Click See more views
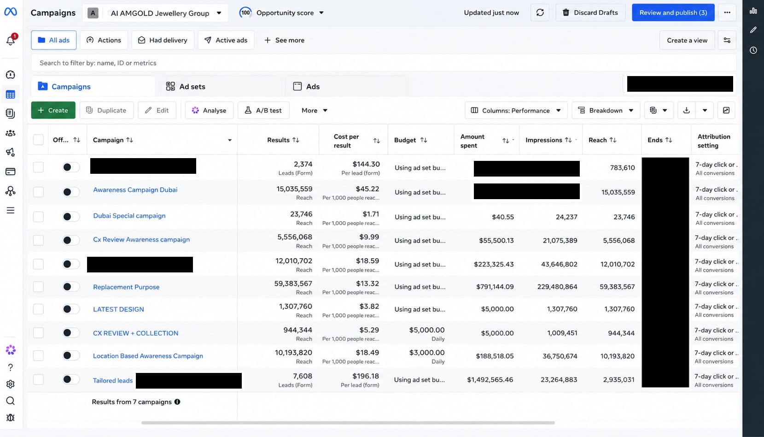 pyautogui.click(x=284, y=40)
